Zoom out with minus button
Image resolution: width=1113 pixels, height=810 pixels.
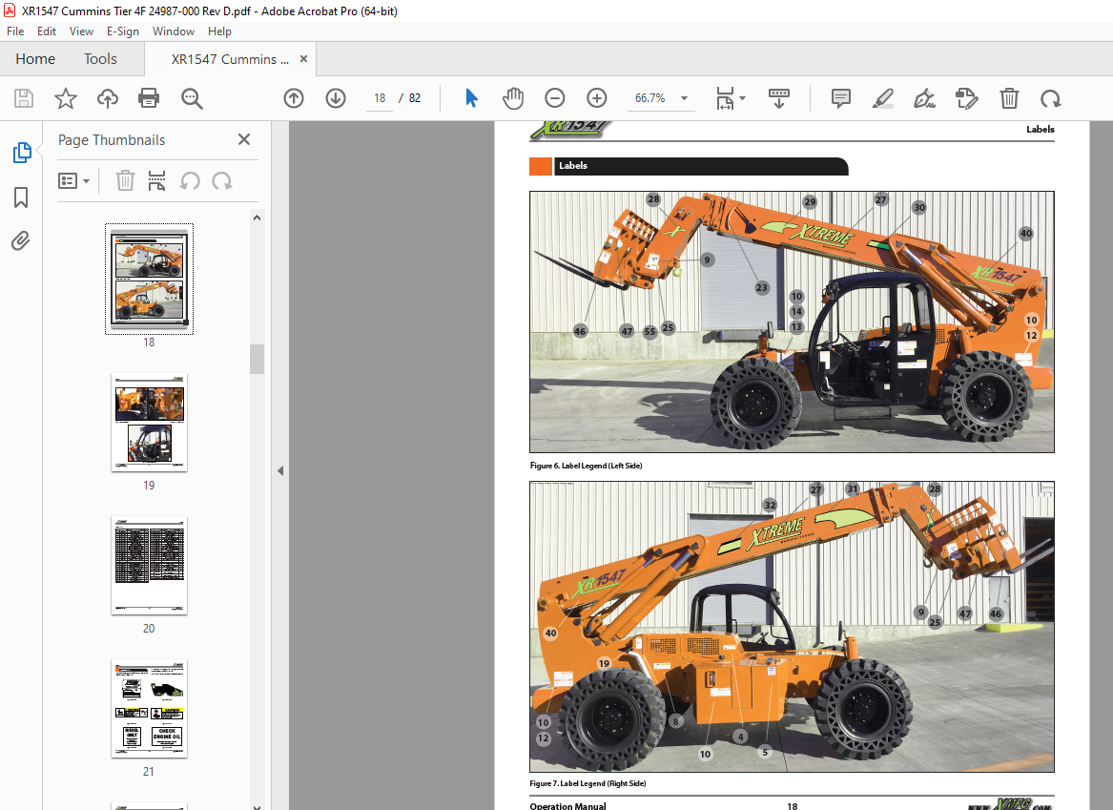point(555,98)
